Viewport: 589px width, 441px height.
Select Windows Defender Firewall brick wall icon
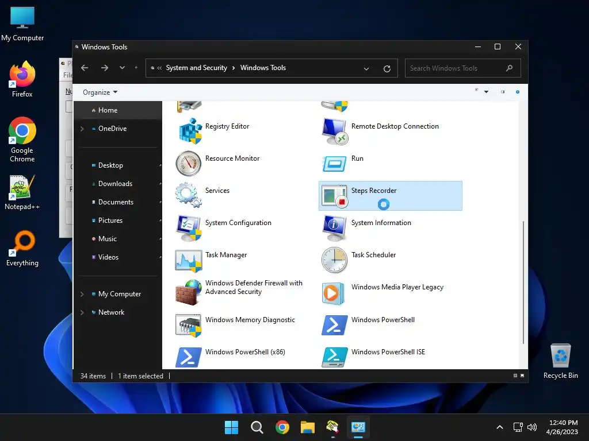(189, 292)
